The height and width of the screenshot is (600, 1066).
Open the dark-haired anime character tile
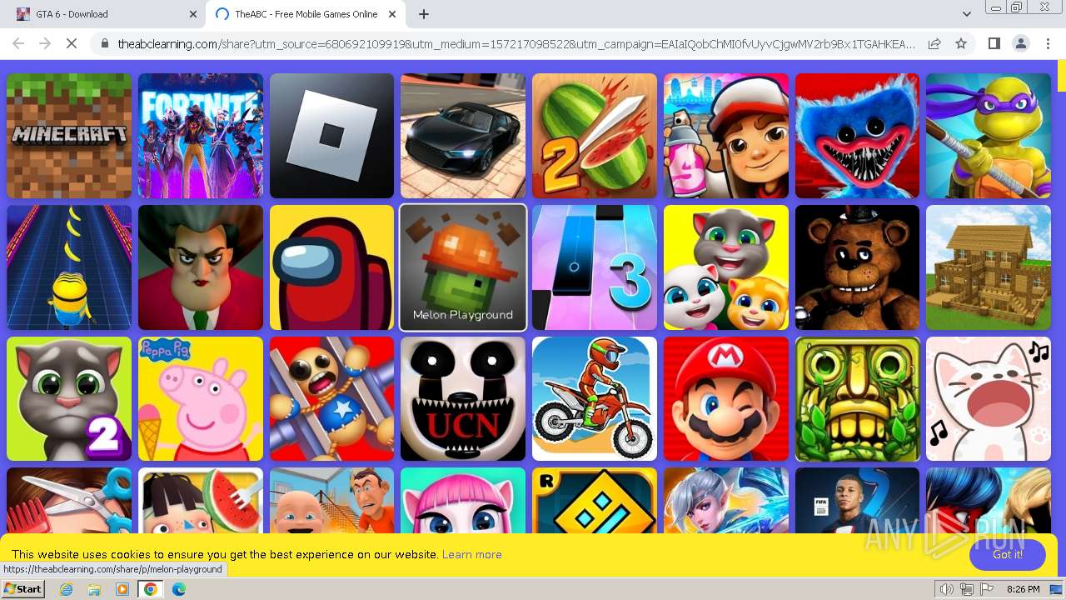(x=989, y=500)
